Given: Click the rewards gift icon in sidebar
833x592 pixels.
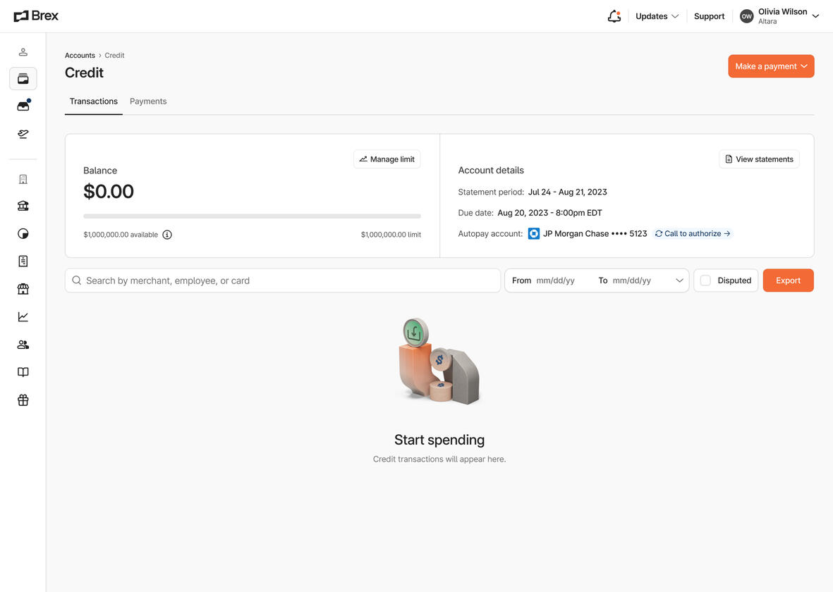Looking at the screenshot, I should tap(23, 400).
